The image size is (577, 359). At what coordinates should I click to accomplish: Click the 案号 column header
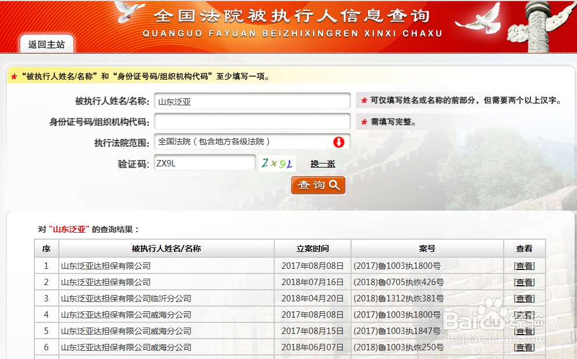coord(428,248)
